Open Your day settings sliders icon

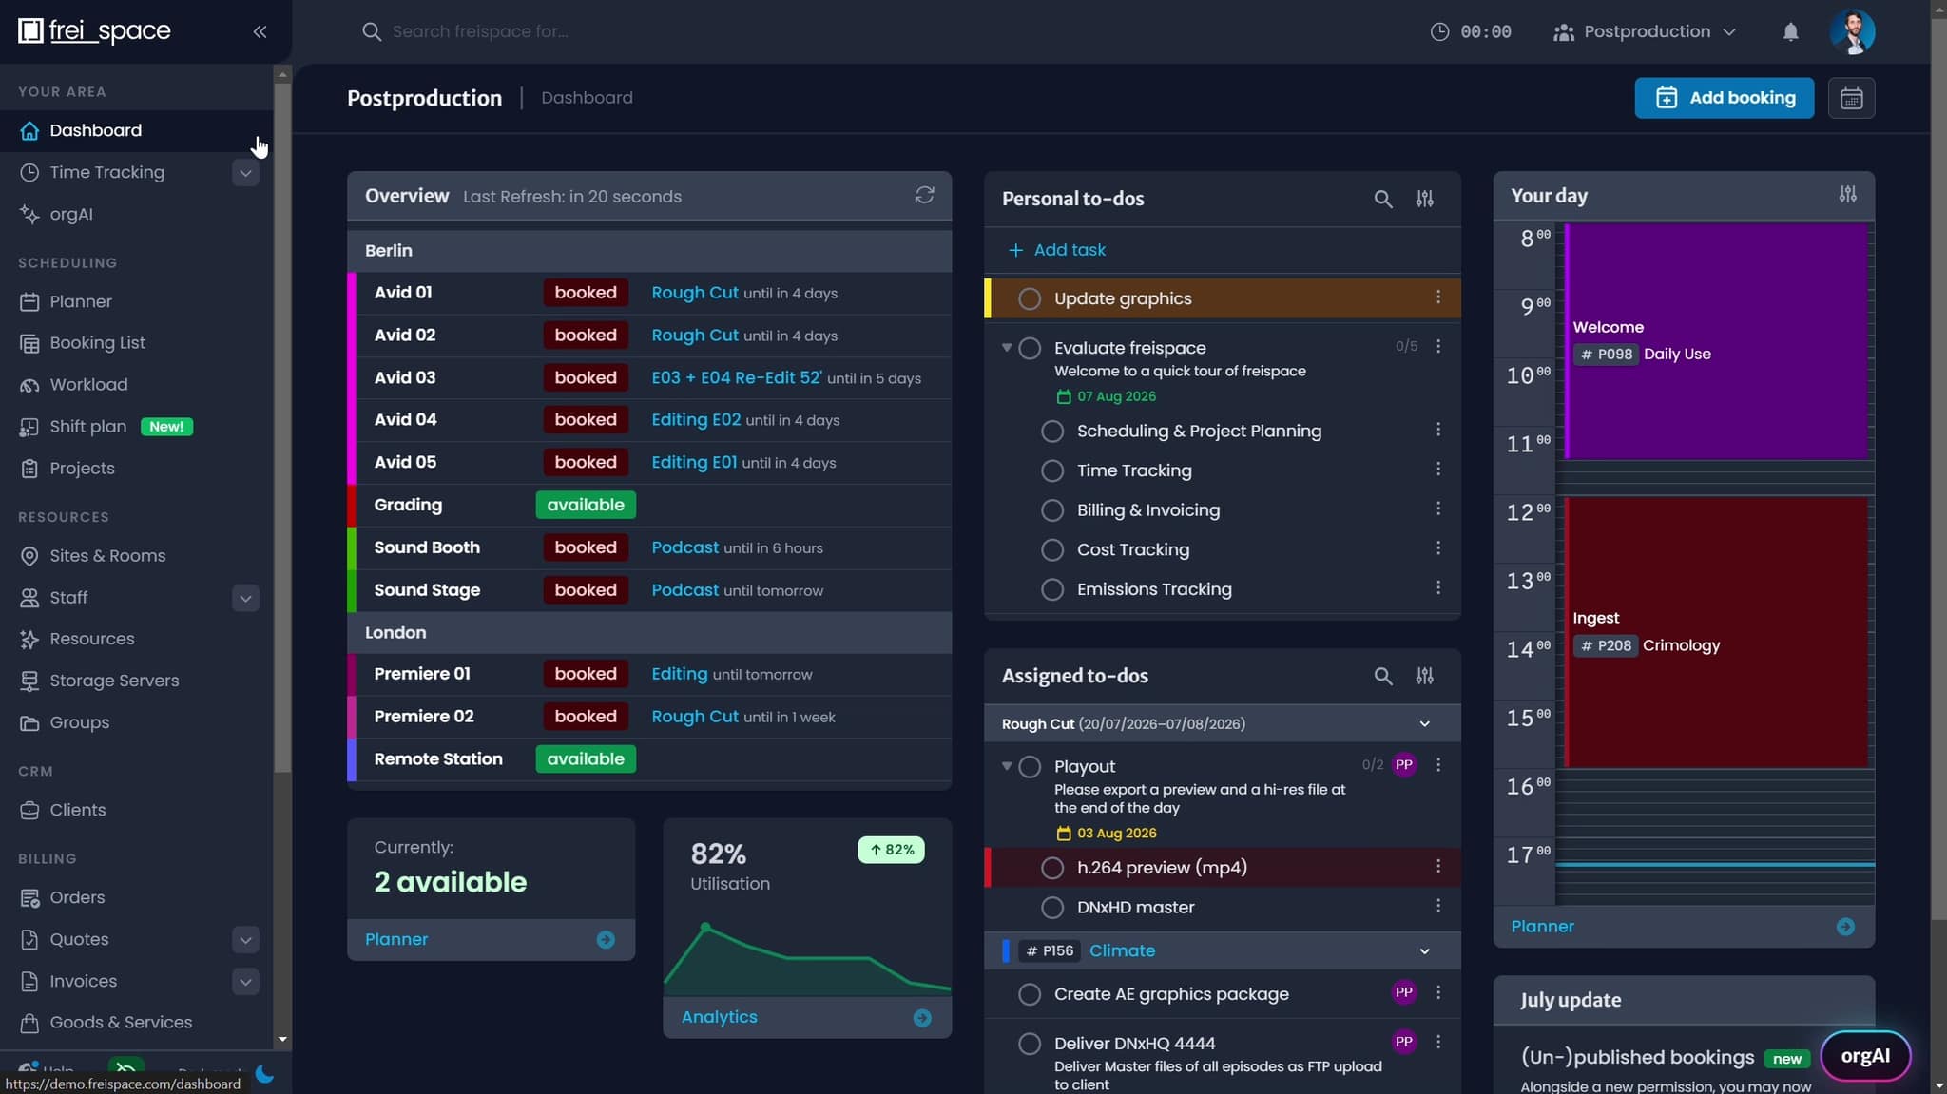(1847, 195)
